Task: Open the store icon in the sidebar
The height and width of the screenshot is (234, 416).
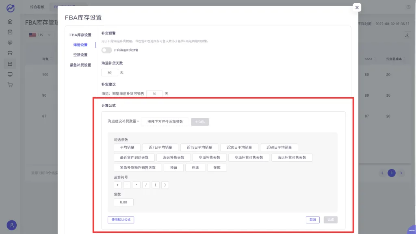Action: (10, 53)
